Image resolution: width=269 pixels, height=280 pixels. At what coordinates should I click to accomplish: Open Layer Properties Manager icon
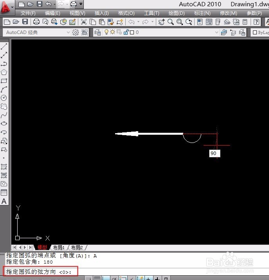pyautogui.click(x=97, y=32)
